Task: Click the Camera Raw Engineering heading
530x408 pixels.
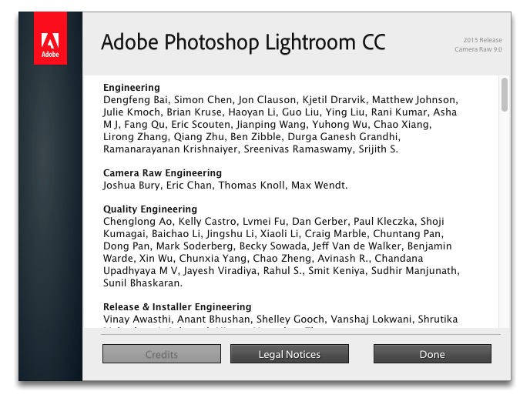Action: point(163,173)
